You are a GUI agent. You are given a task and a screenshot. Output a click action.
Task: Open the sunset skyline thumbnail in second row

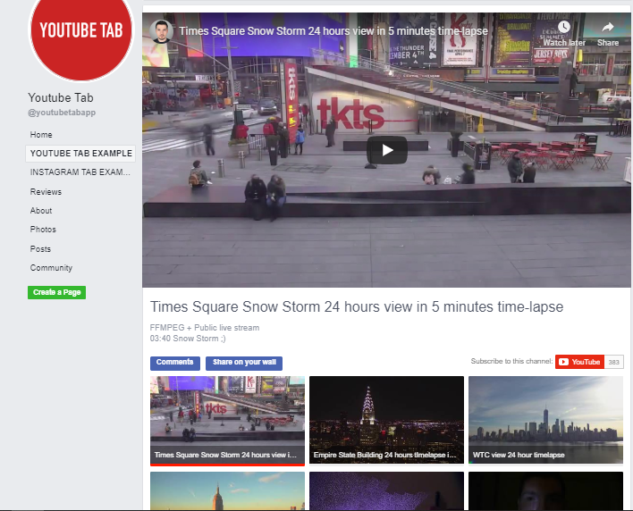point(227,490)
